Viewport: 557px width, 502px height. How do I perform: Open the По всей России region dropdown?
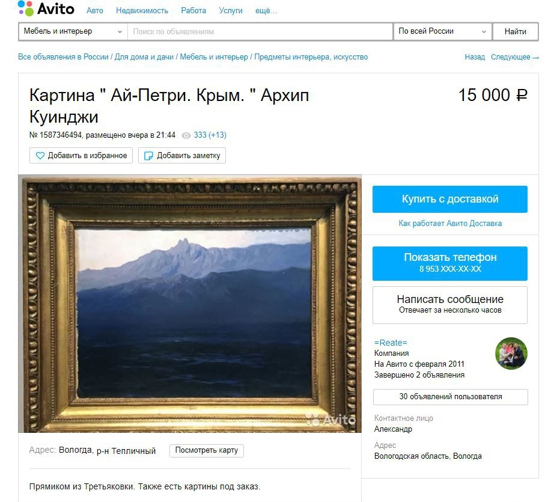pos(442,32)
